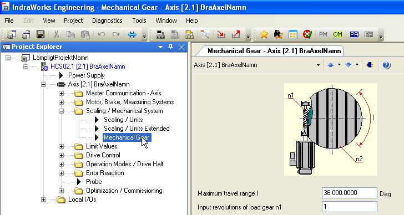Image resolution: width=404 pixels, height=215 pixels.
Task: Click the Redo arrow icon
Action: [115, 34]
